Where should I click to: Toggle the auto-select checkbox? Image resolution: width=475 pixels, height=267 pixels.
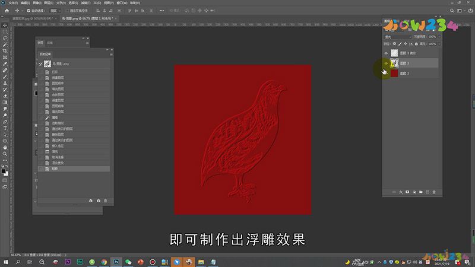(28, 11)
